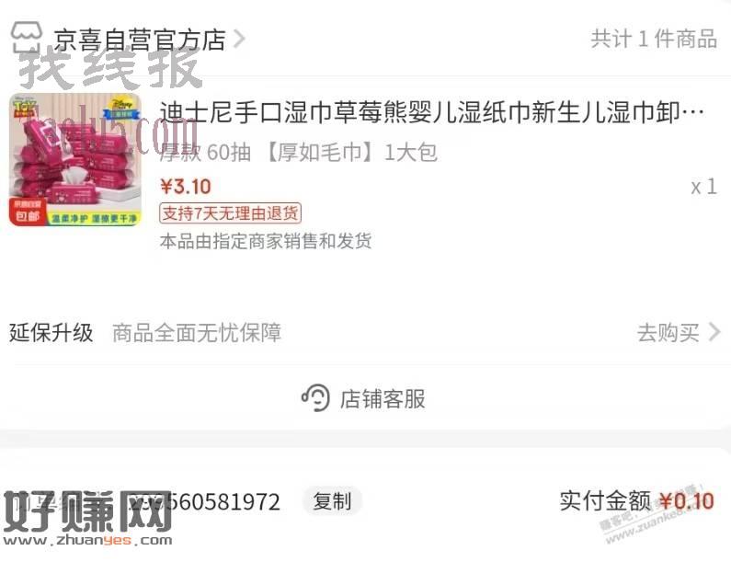Click the customer service headset icon
This screenshot has width=731, height=562.
click(x=315, y=398)
